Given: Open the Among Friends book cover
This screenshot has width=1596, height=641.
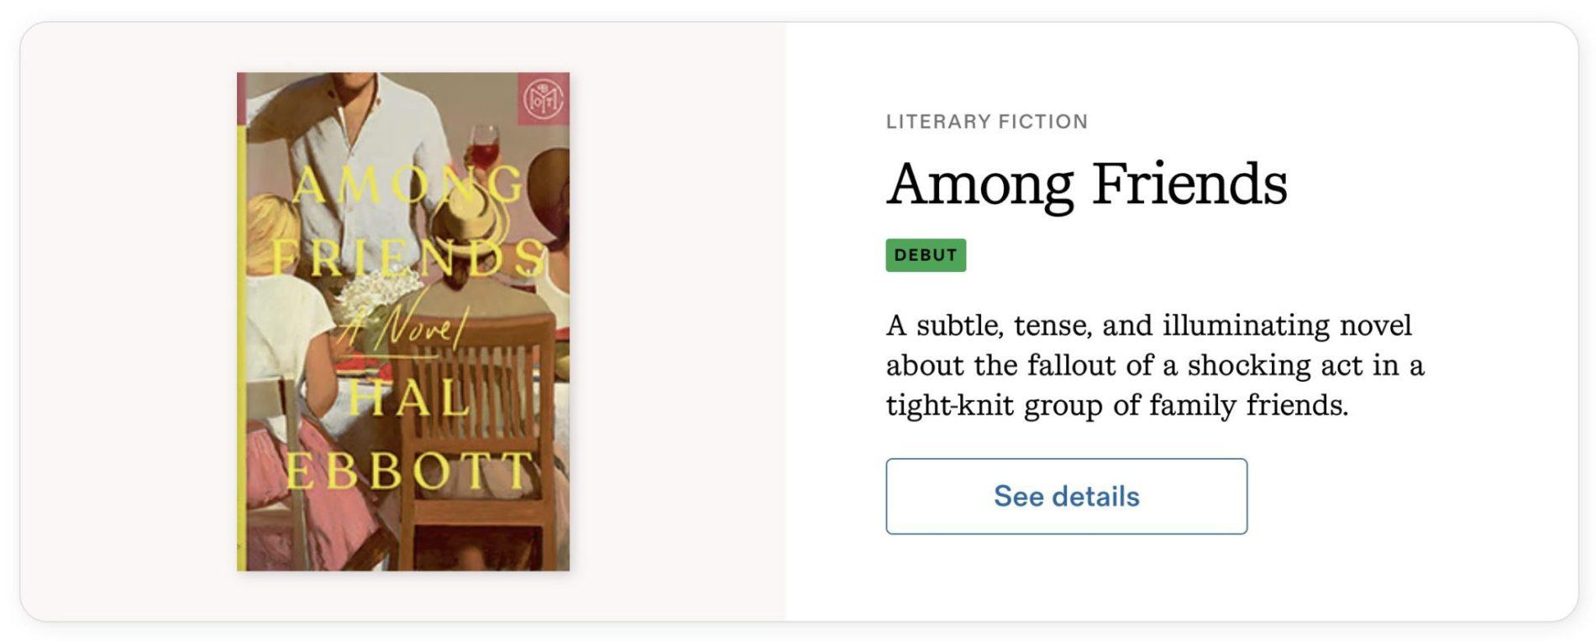Looking at the screenshot, I should [402, 321].
